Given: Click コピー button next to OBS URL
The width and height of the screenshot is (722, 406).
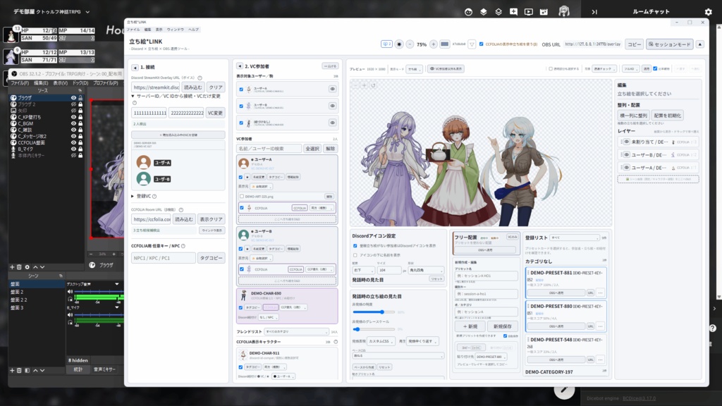Looking at the screenshot, I should (x=635, y=44).
